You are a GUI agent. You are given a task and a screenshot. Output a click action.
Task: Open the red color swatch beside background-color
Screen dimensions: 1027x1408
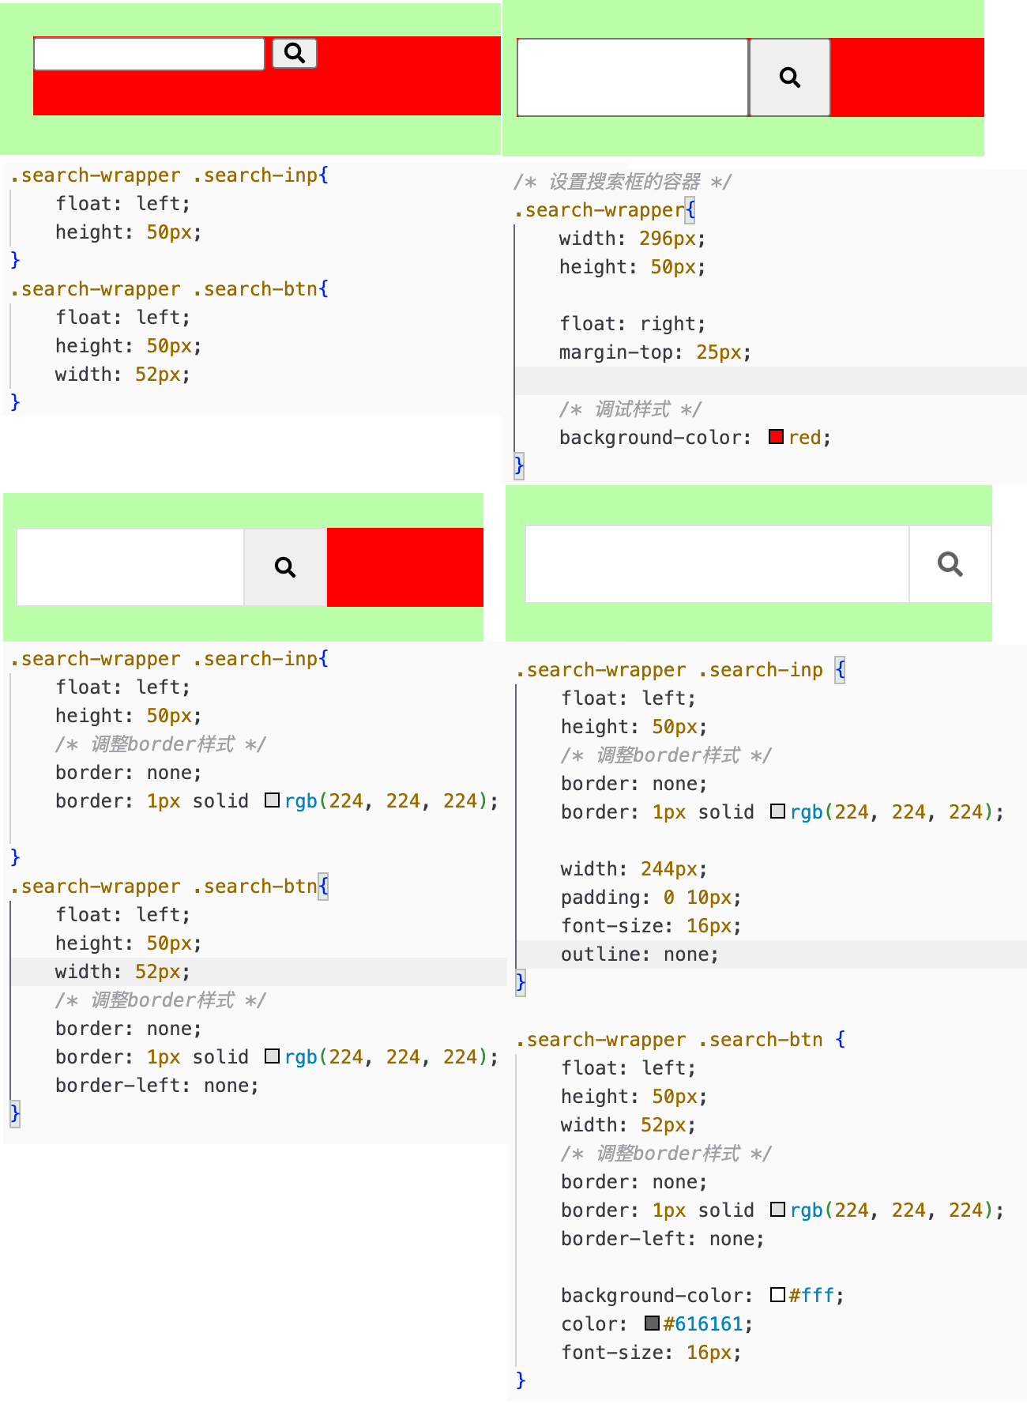(x=776, y=437)
